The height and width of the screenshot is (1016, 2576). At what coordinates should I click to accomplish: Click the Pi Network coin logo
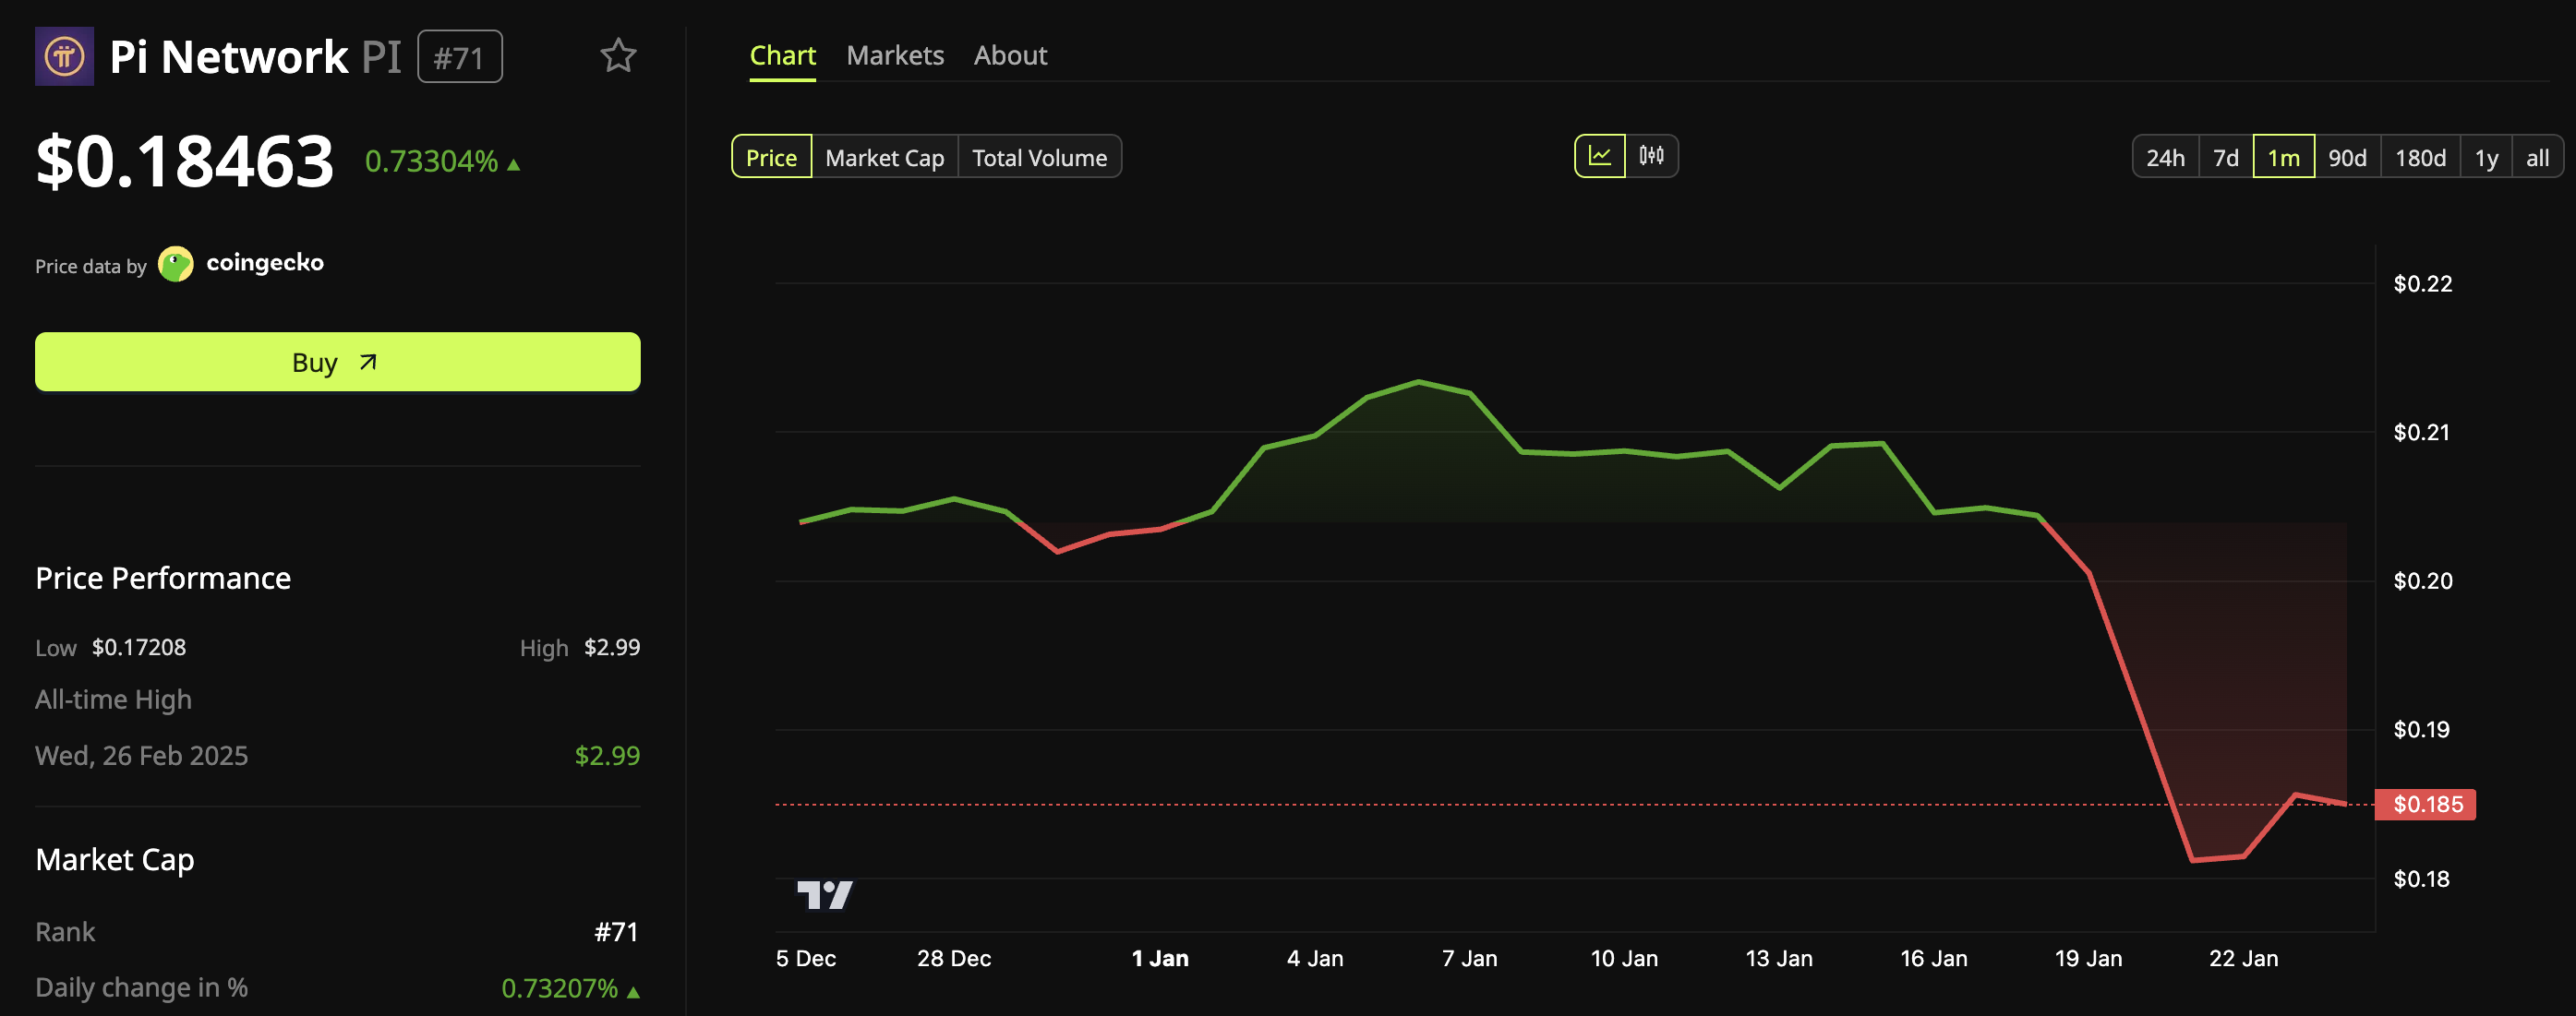(x=64, y=57)
